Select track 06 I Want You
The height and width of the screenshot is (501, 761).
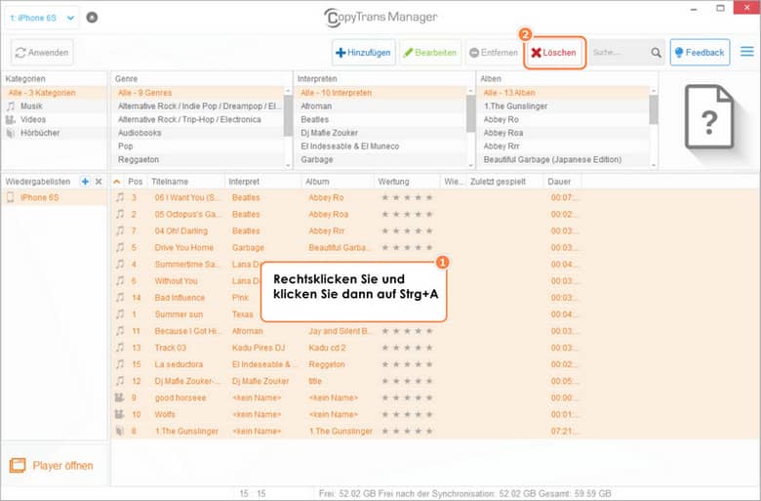point(186,198)
